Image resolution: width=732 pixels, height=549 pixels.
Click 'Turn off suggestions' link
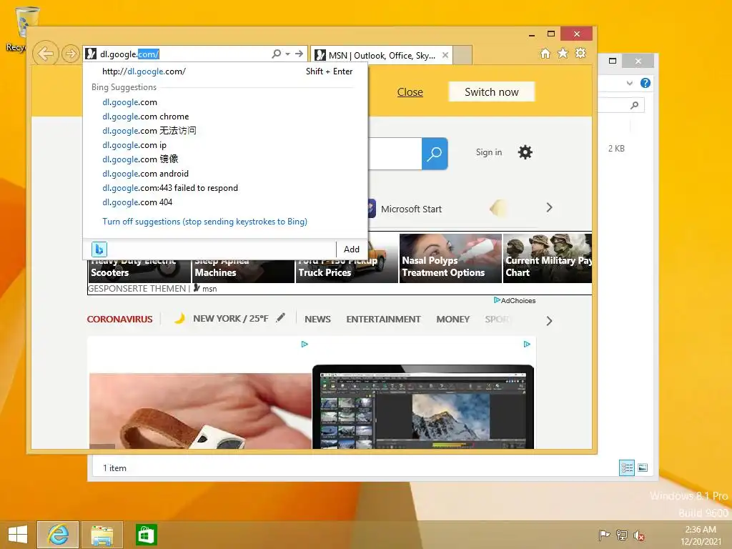[205, 222]
